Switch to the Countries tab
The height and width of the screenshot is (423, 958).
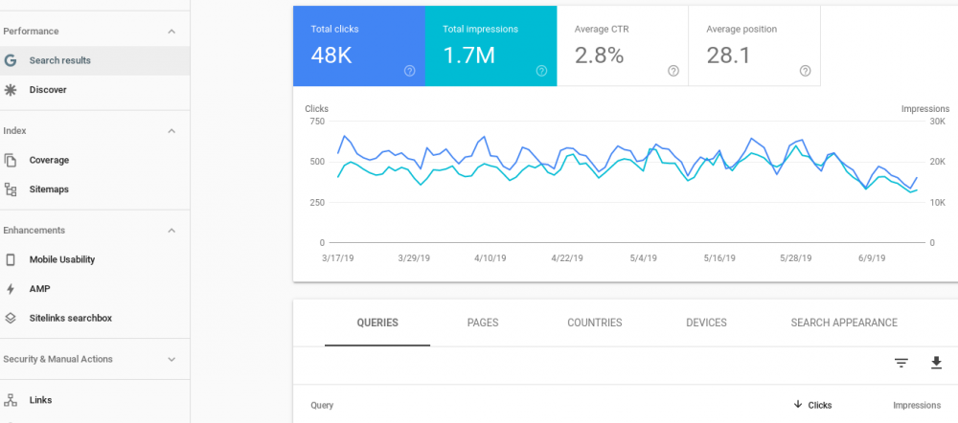594,323
